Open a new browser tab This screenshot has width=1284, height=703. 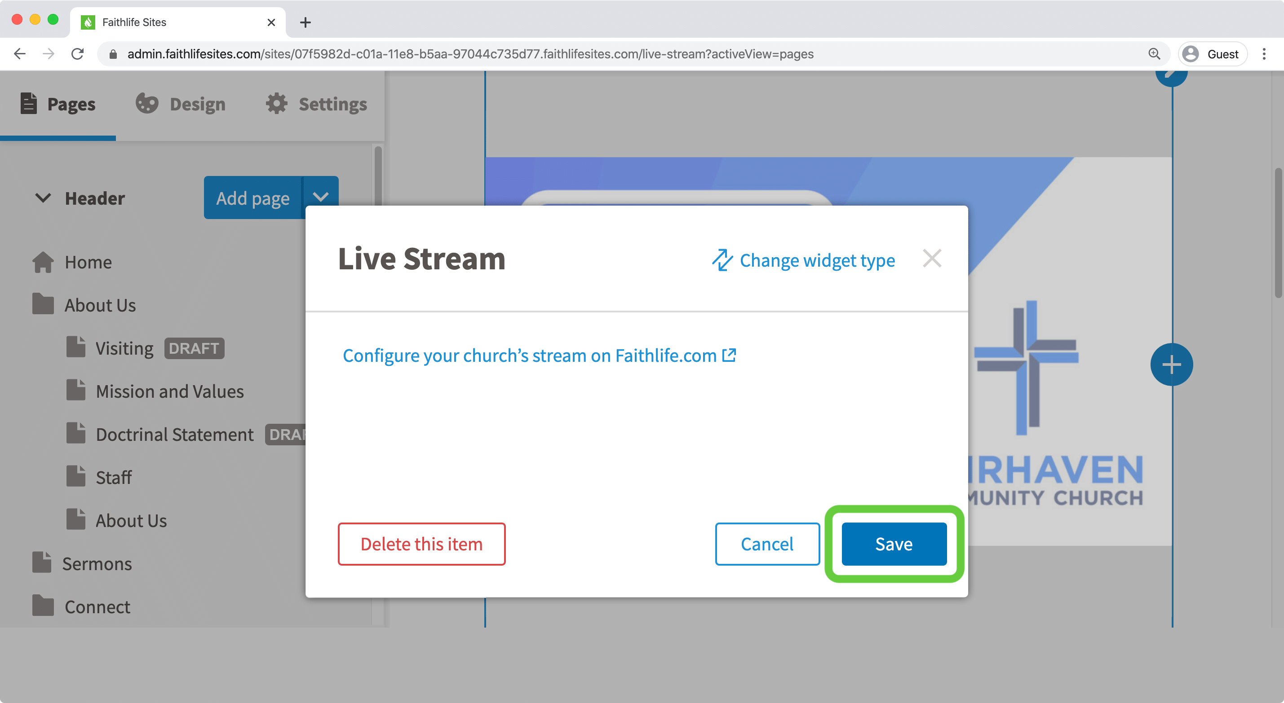coord(305,22)
